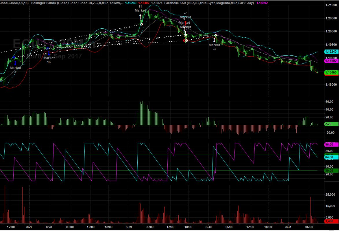The image size is (340, 231).
Task: Select the Market 16 trade marker arrow
Action: pos(49,53)
